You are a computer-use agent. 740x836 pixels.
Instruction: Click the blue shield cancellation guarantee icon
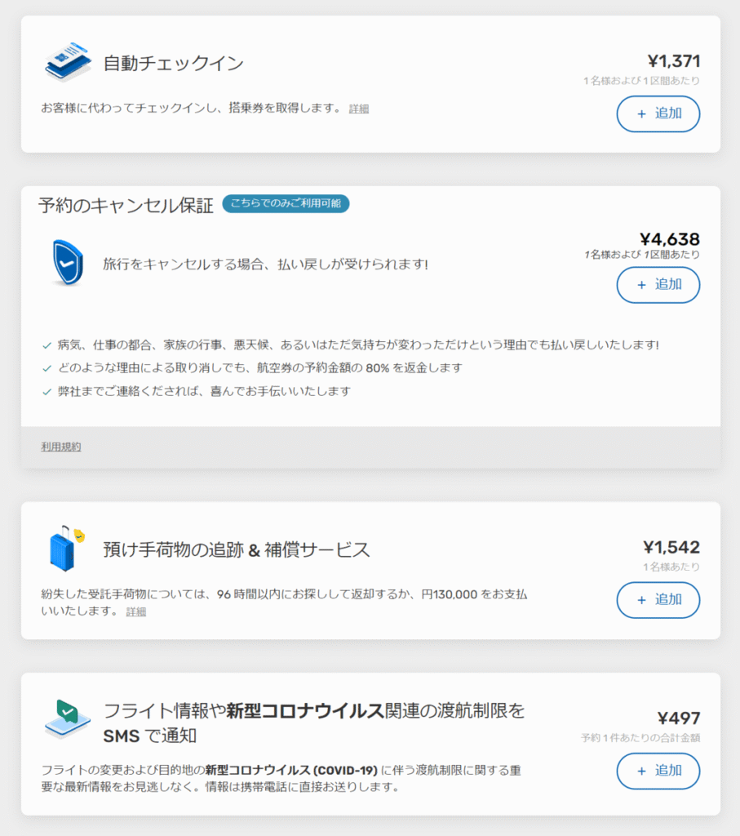point(67,263)
